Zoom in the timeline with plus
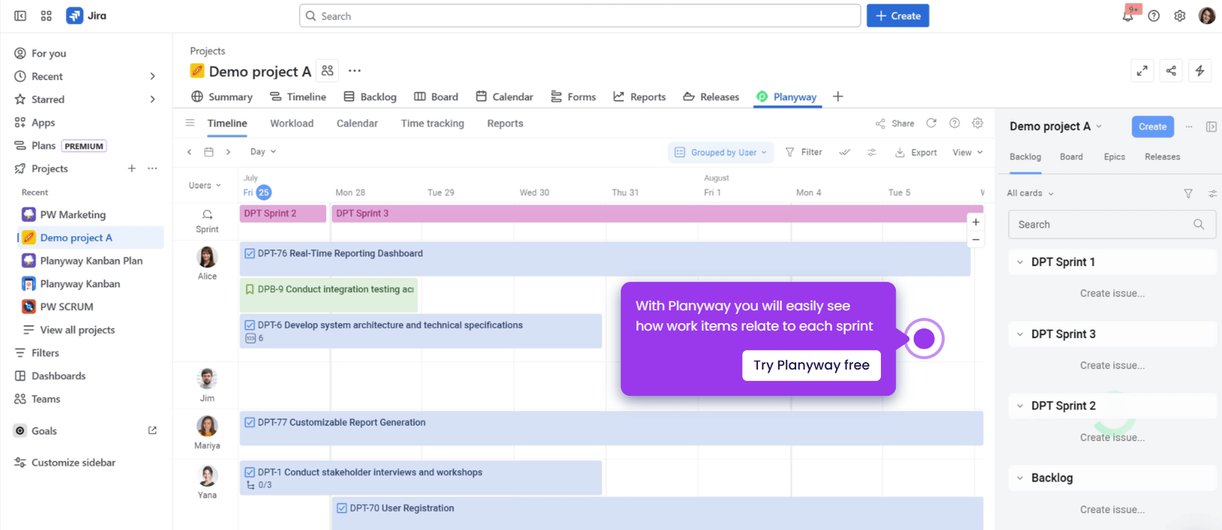Screen dimensions: 1222x530 click(x=975, y=222)
